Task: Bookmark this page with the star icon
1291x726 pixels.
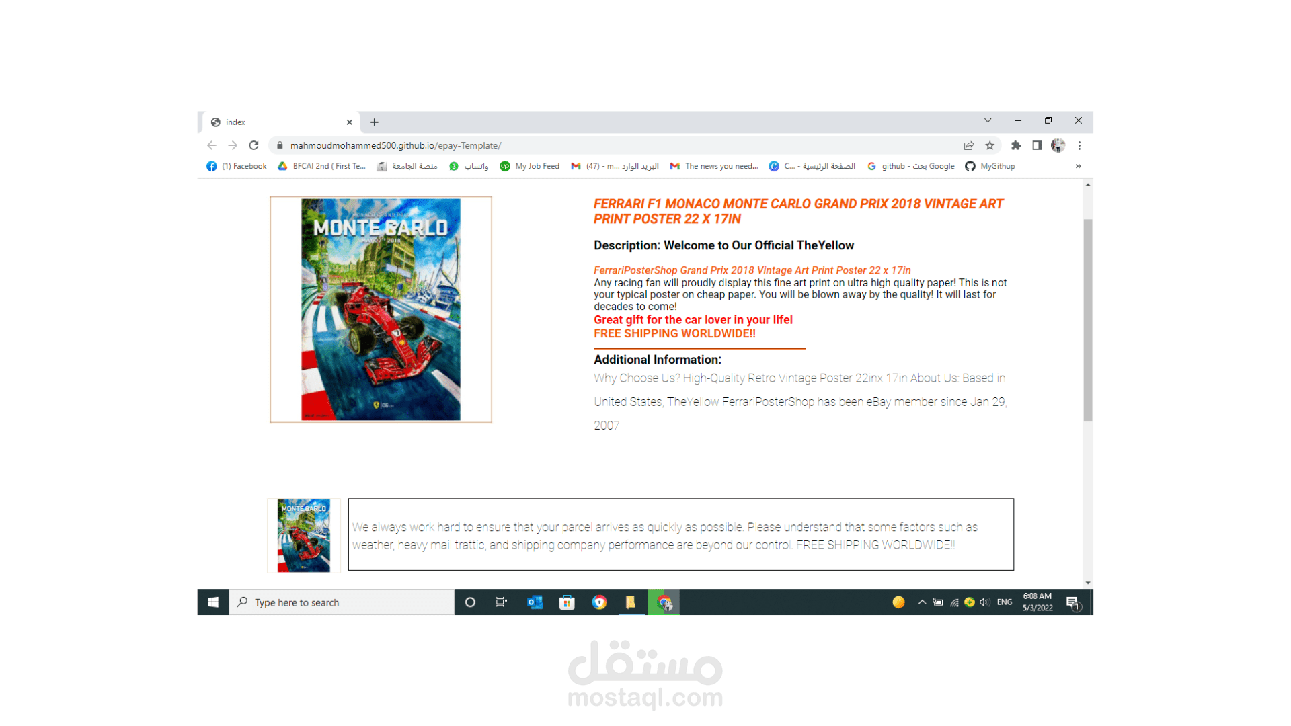Action: 990,145
